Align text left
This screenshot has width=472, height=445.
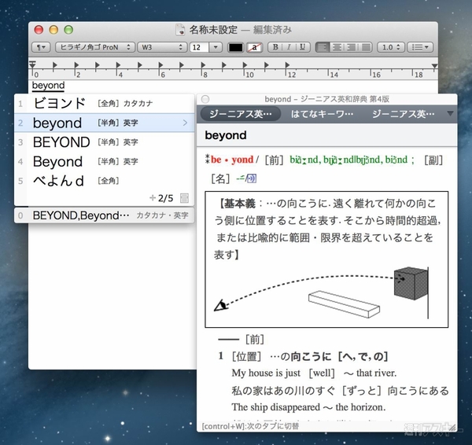pyautogui.click(x=323, y=47)
